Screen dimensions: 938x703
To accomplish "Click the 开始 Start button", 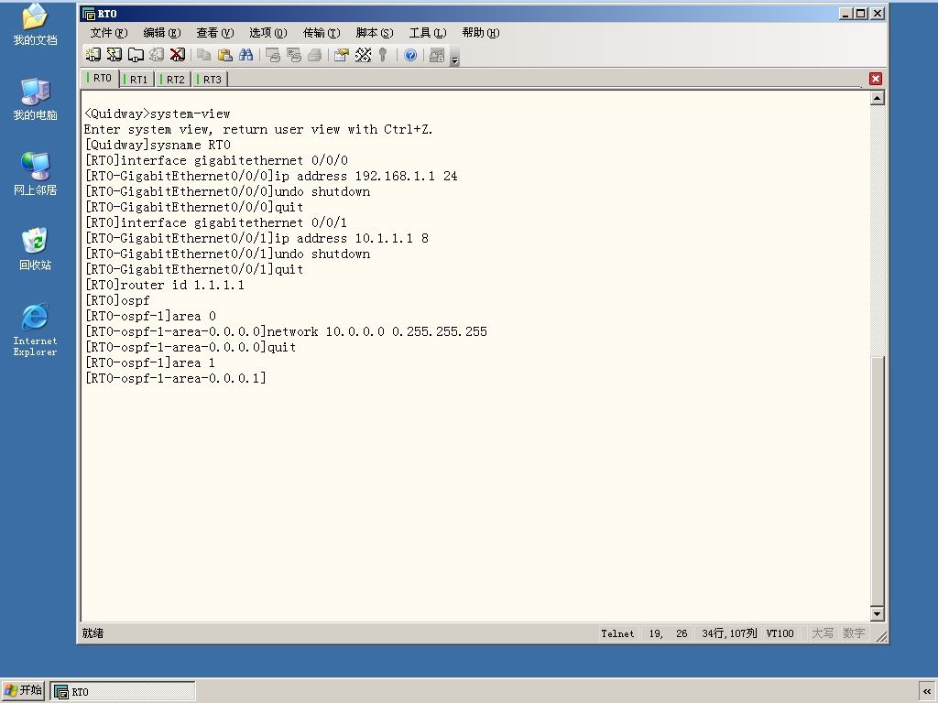I will [23, 690].
